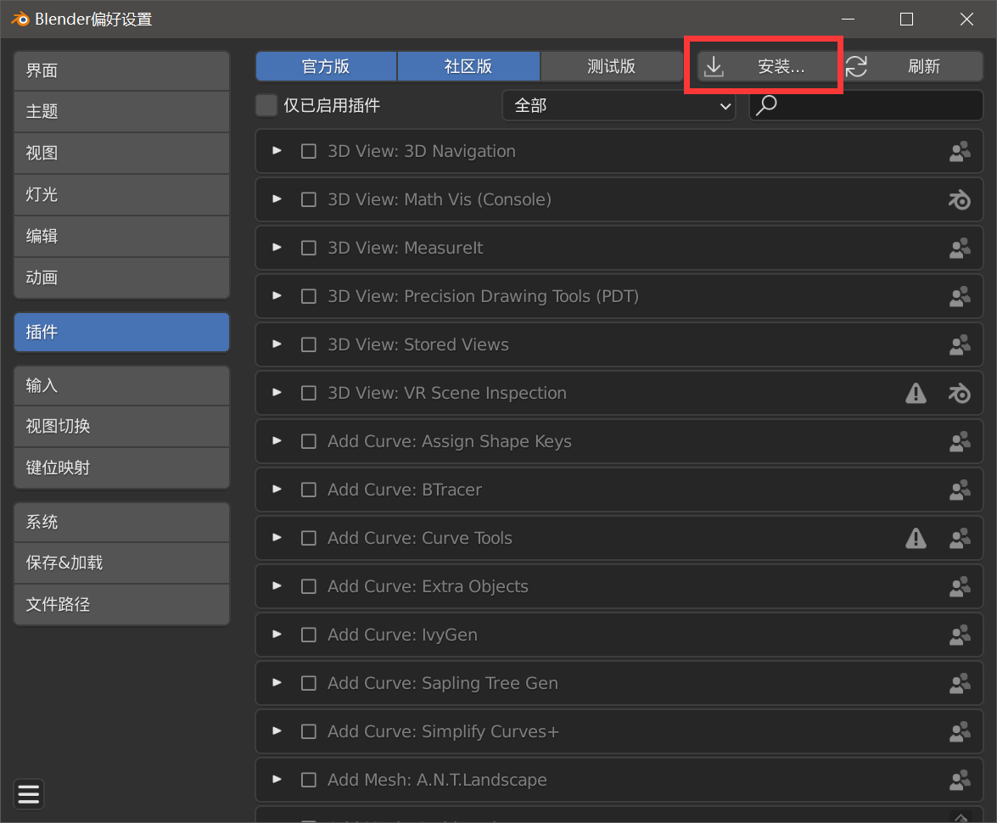997x823 pixels.
Task: Select the 灯光 section
Action: (121, 194)
